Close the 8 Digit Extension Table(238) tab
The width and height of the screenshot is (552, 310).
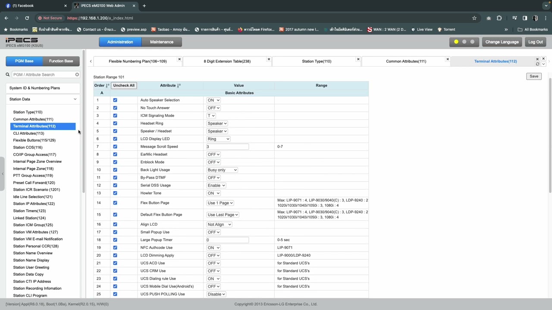(x=269, y=59)
